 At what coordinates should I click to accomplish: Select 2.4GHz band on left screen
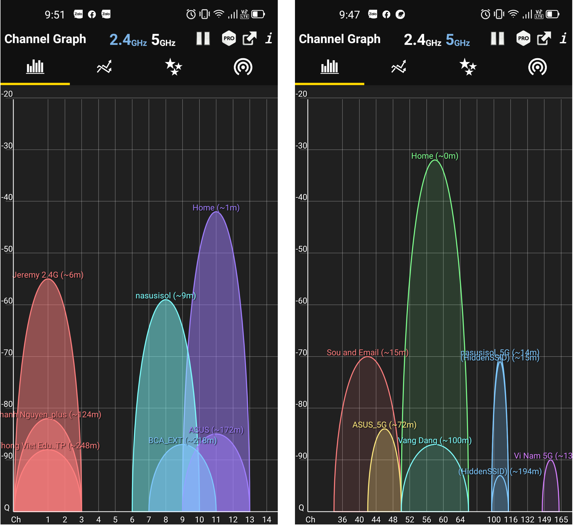(128, 40)
